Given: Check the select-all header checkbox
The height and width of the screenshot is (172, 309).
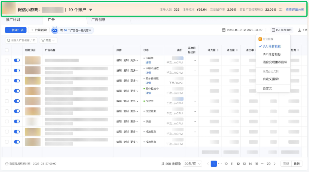Looking at the screenshot, I should pyautogui.click(x=7, y=50).
